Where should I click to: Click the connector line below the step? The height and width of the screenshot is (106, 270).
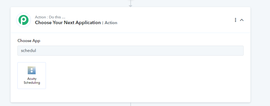(131, 104)
